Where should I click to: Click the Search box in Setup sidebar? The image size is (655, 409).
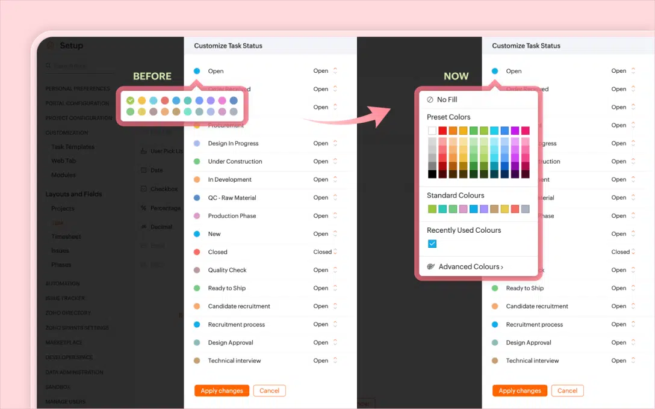point(79,66)
